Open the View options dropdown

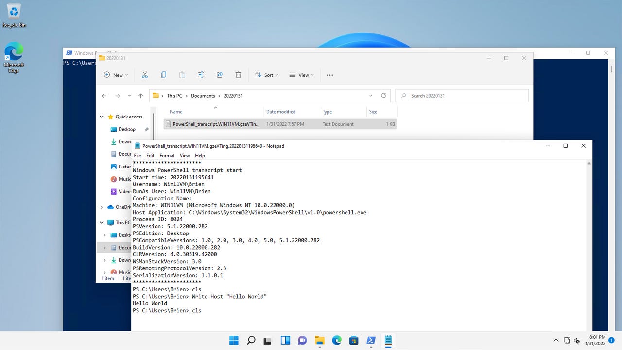click(301, 75)
